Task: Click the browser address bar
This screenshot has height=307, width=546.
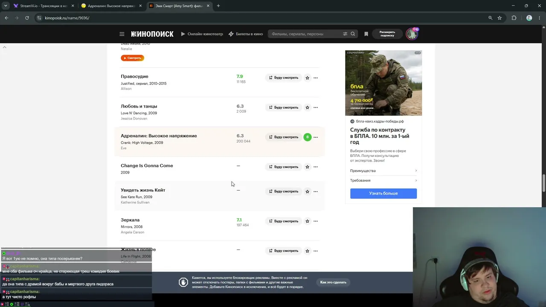Action: [x=264, y=18]
